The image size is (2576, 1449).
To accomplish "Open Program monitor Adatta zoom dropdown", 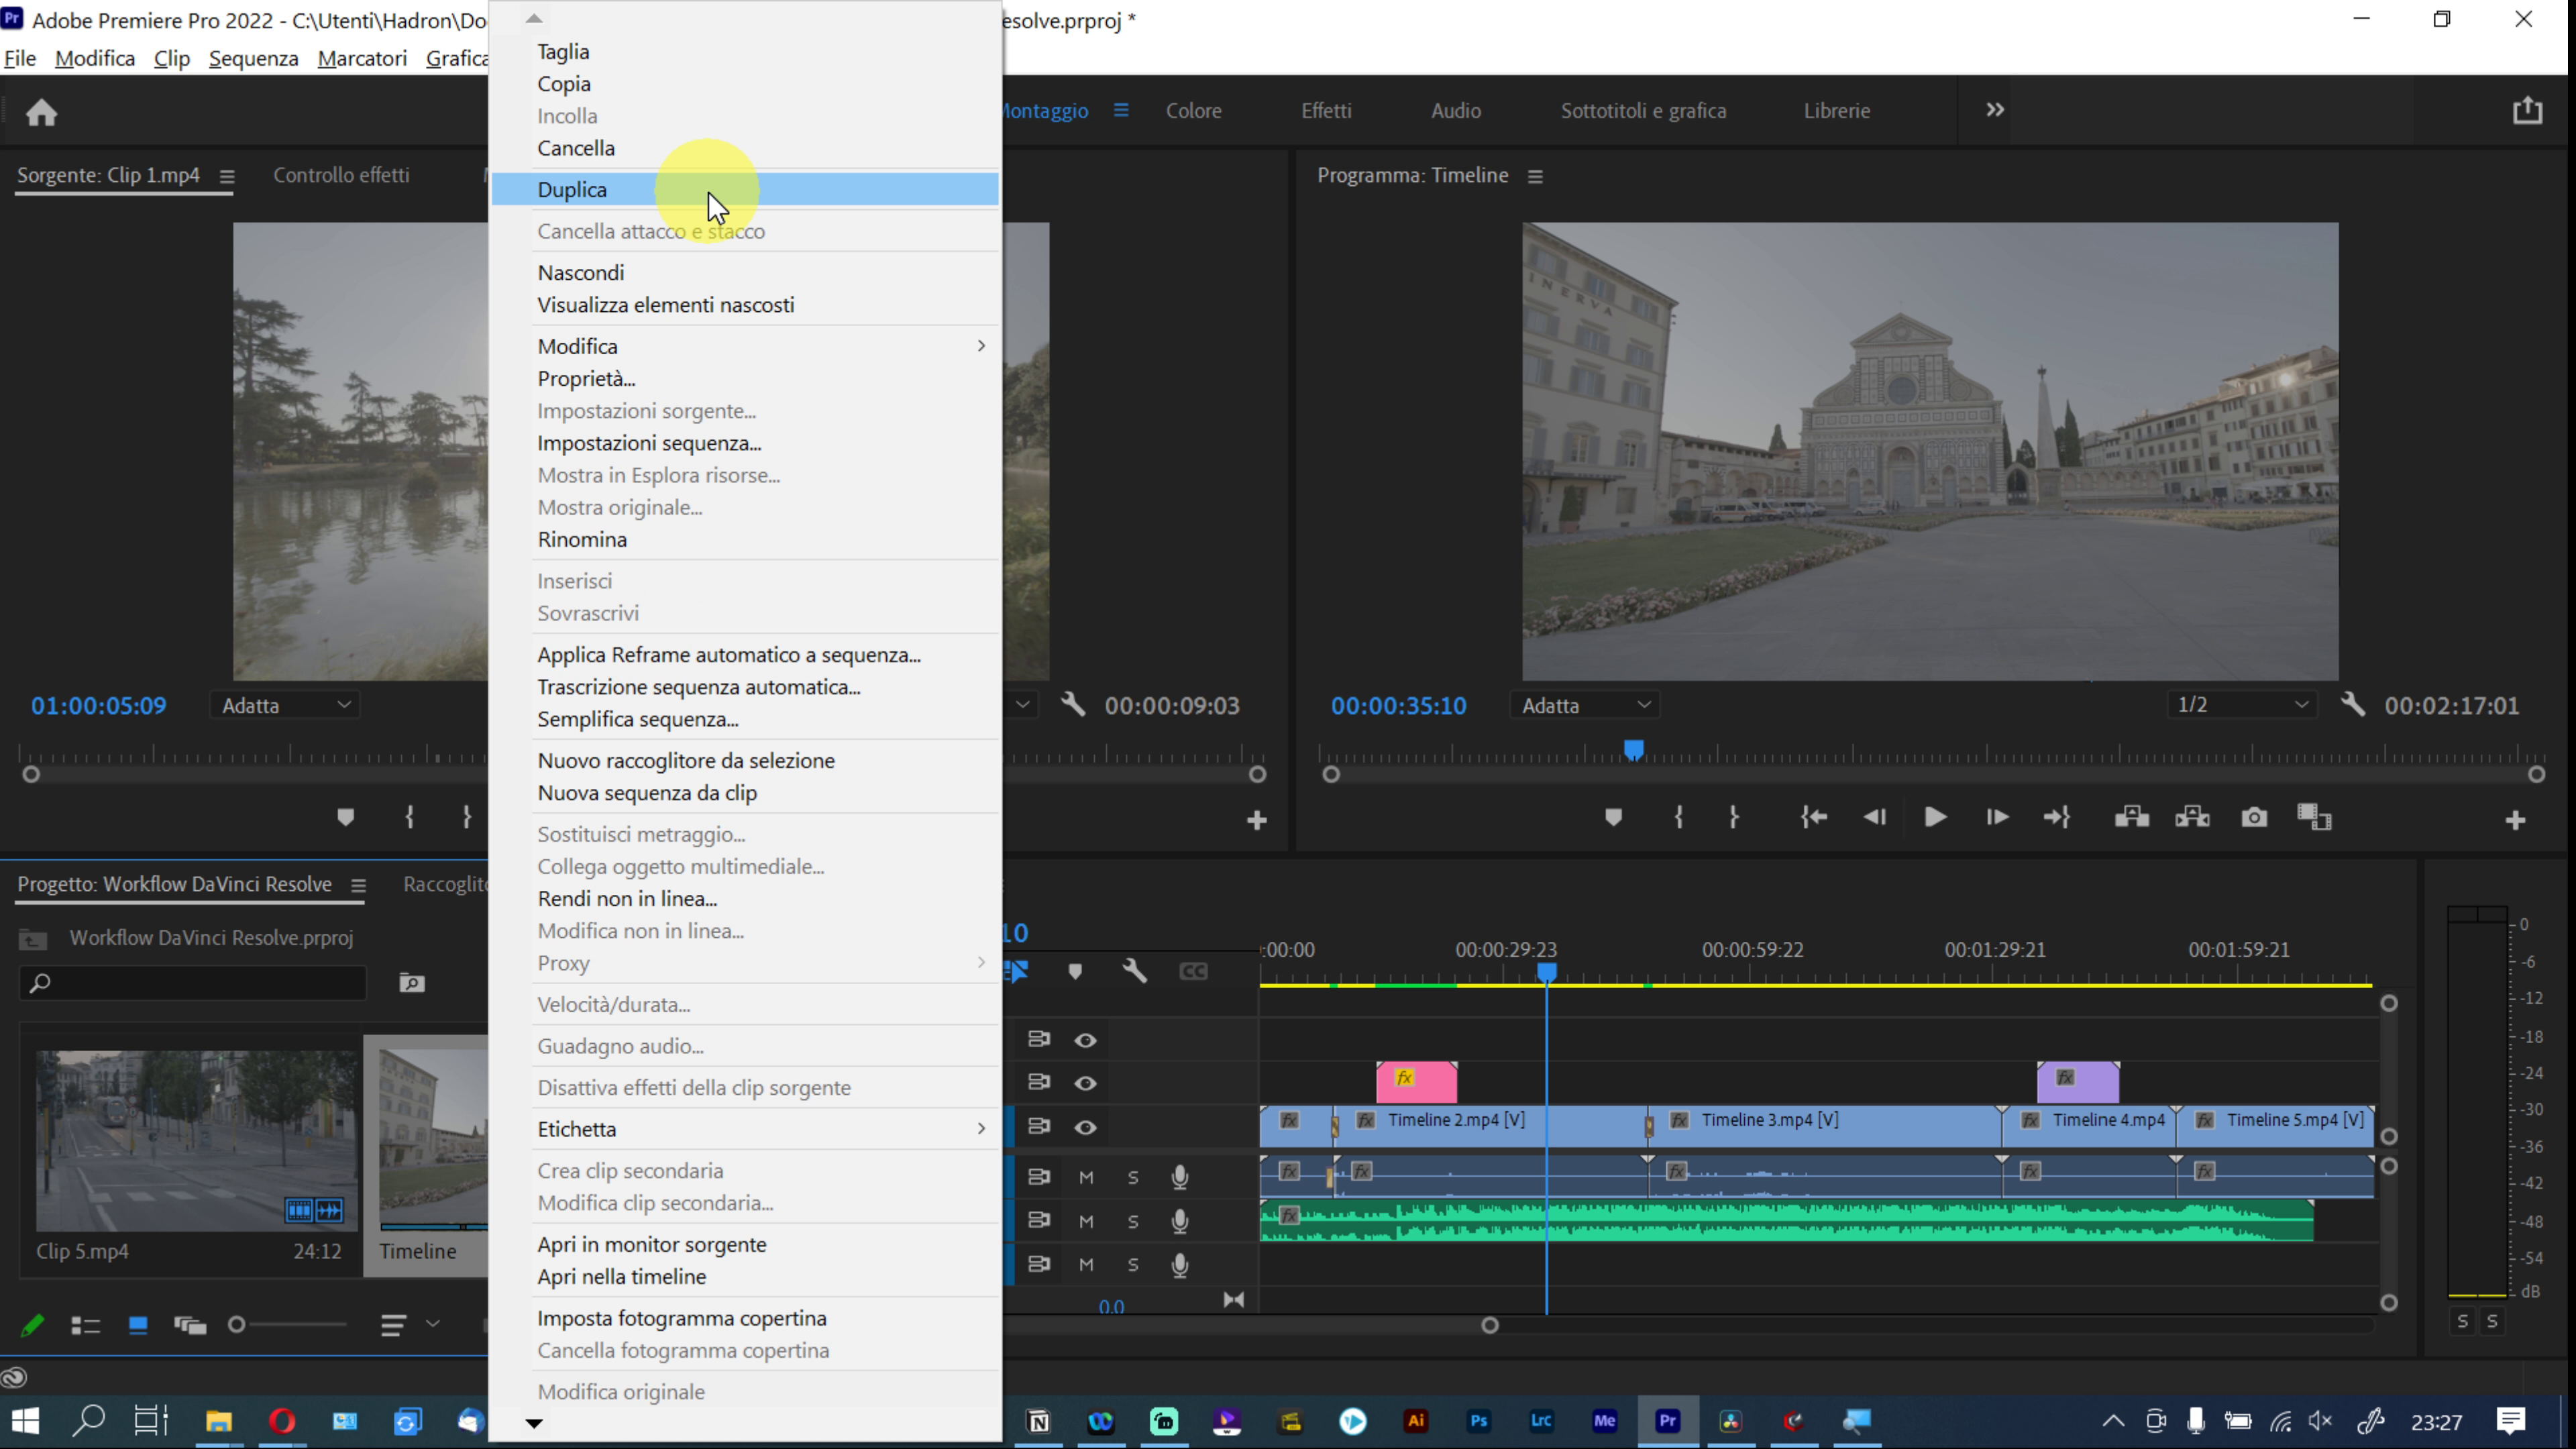I will (x=1585, y=706).
